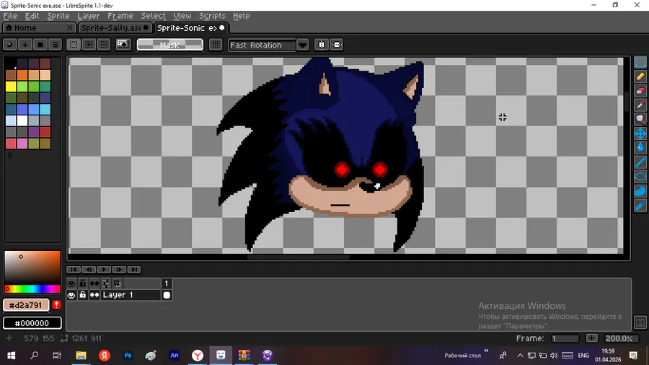This screenshot has height=365, width=649.
Task: Open the Scripts menu
Action: (x=212, y=16)
